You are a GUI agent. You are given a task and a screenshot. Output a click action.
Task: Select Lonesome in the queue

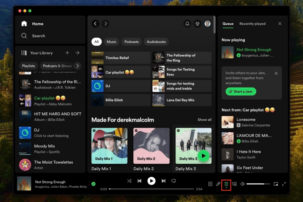coord(252,122)
